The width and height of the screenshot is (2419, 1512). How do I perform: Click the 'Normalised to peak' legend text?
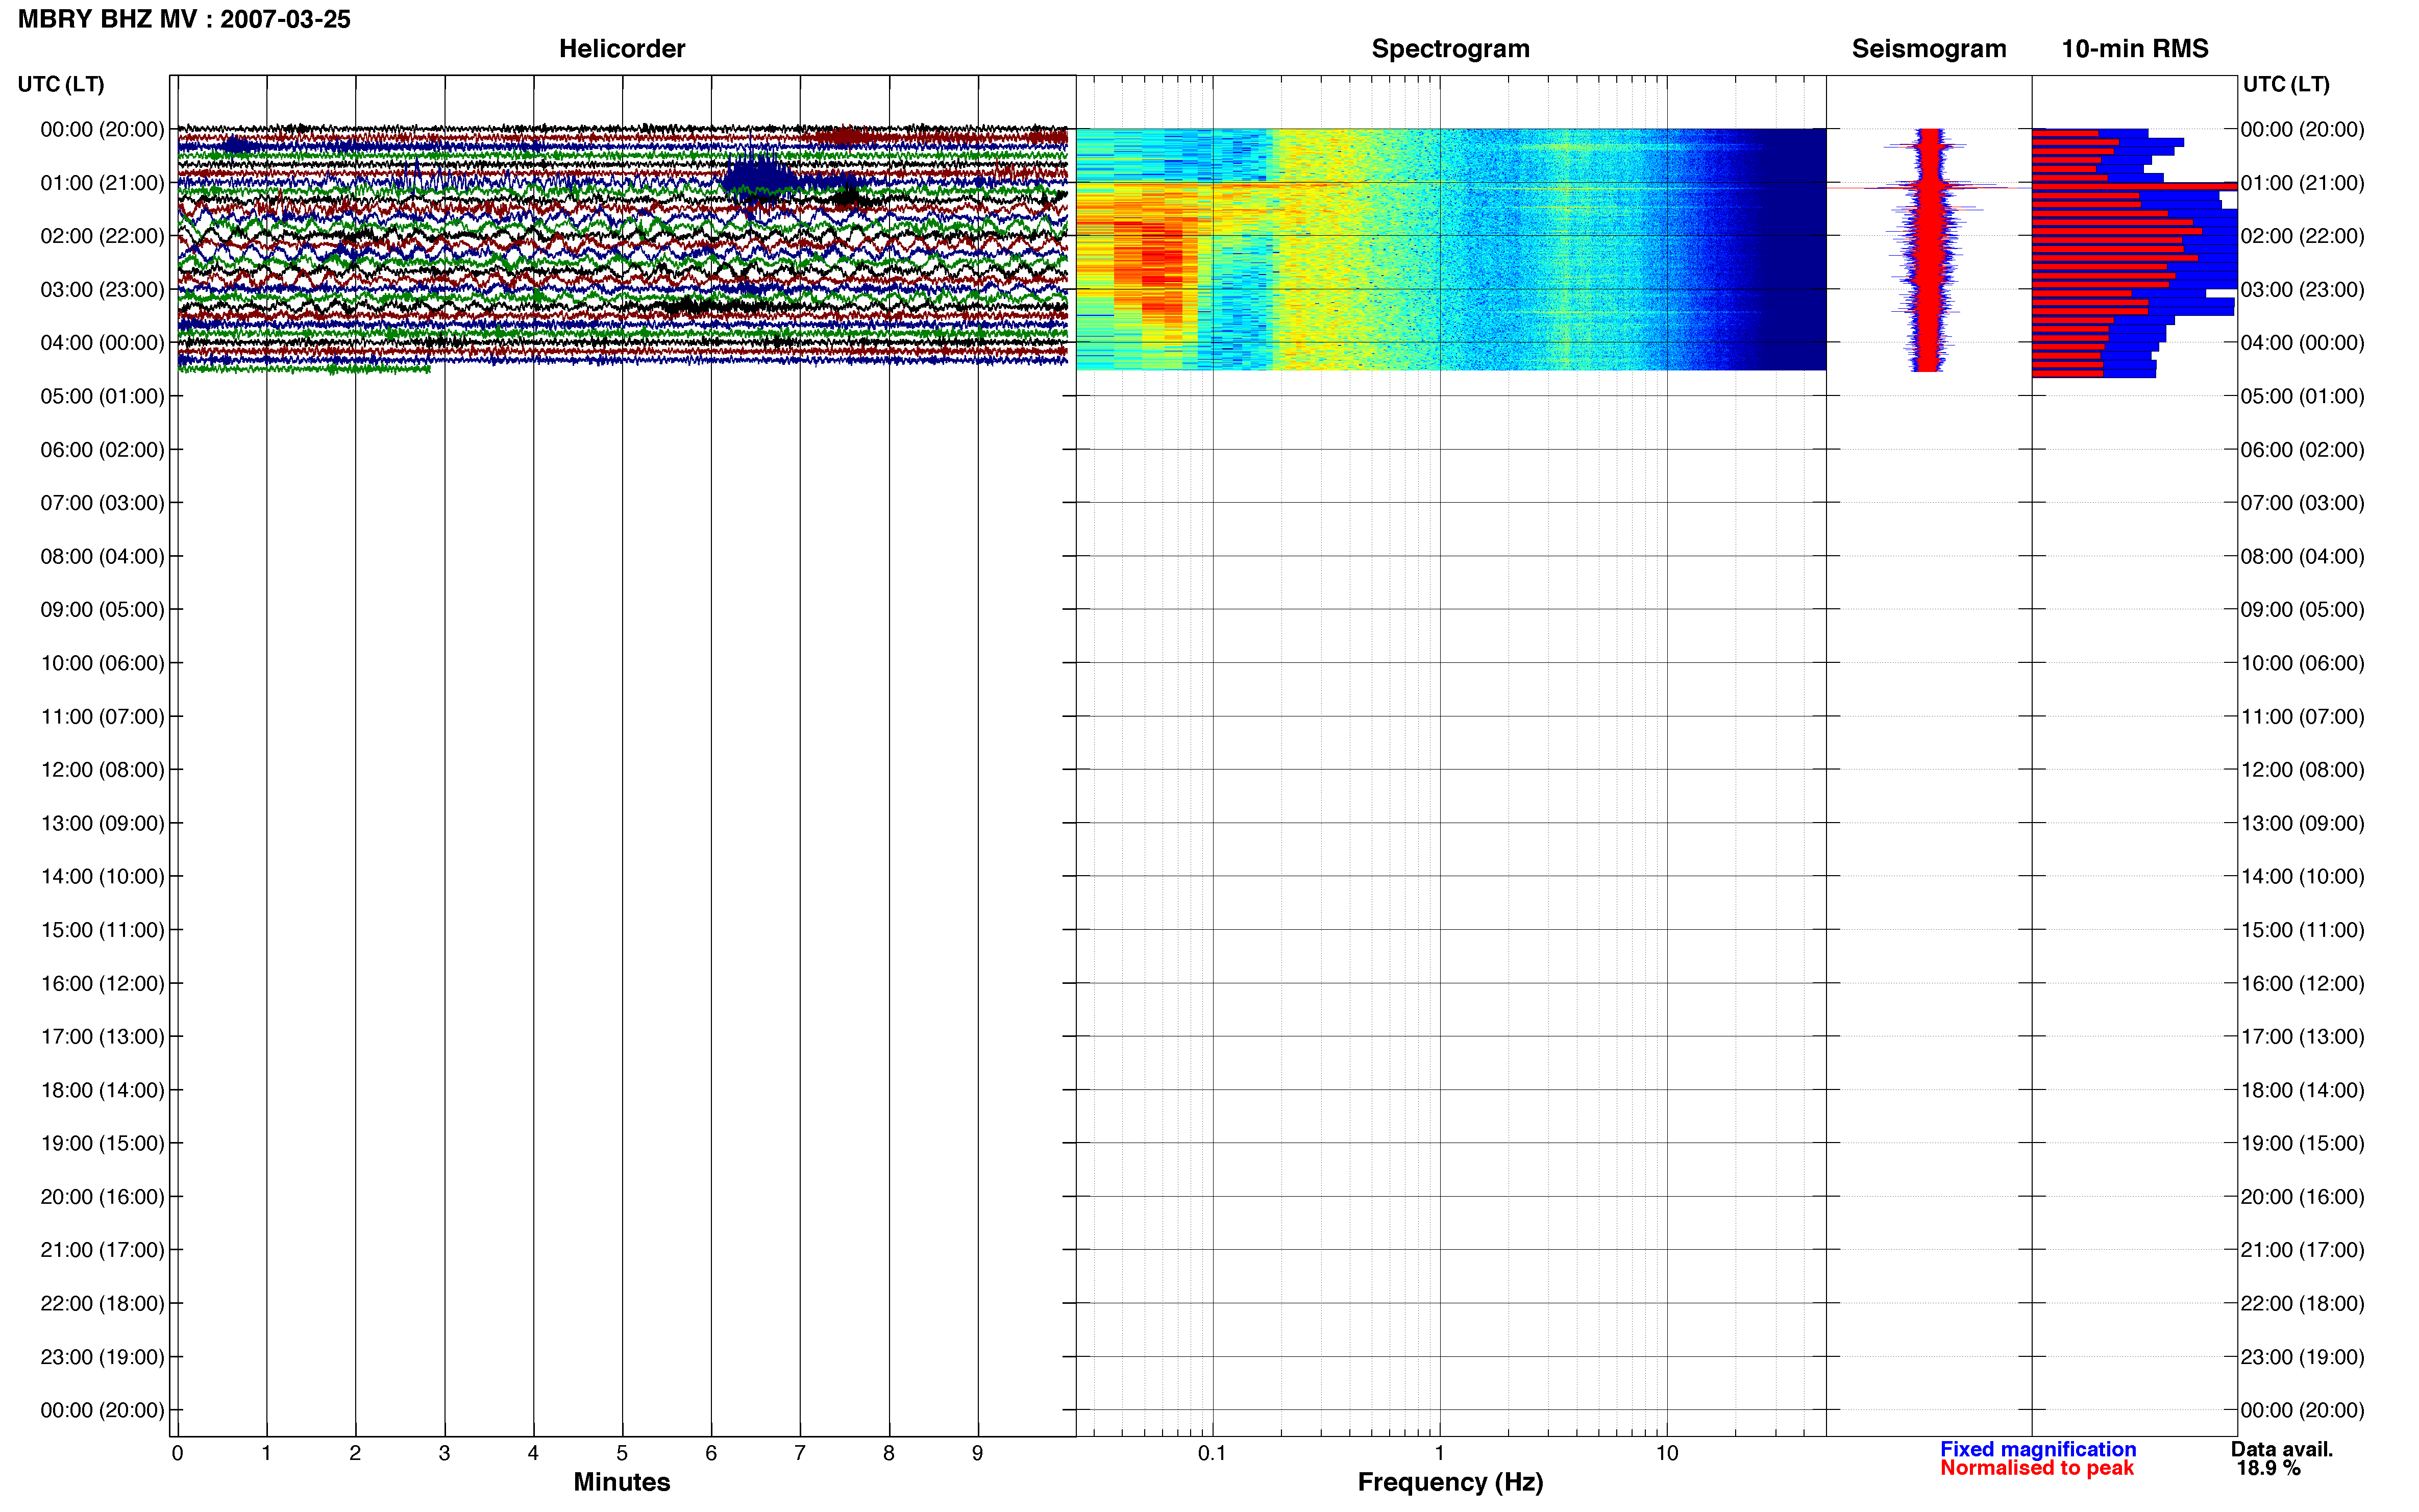click(x=2036, y=1468)
